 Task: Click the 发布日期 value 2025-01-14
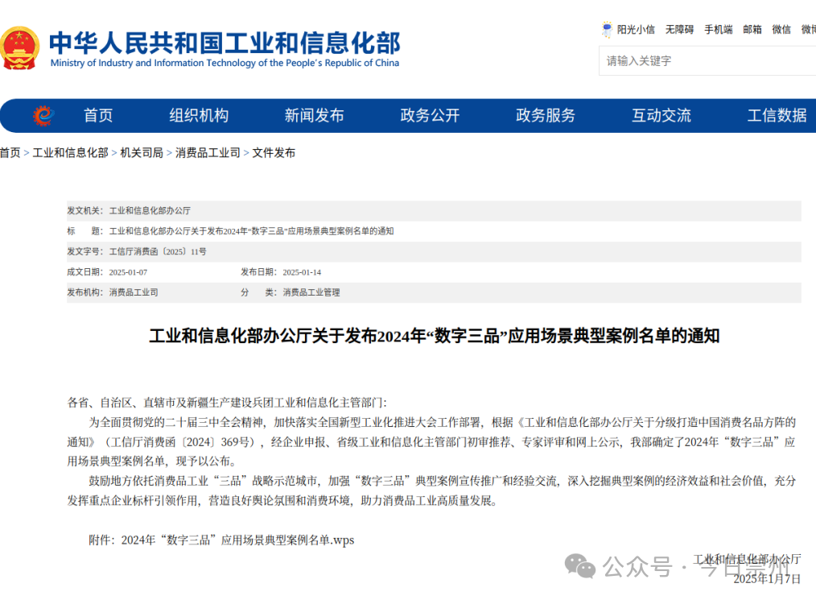(x=302, y=272)
